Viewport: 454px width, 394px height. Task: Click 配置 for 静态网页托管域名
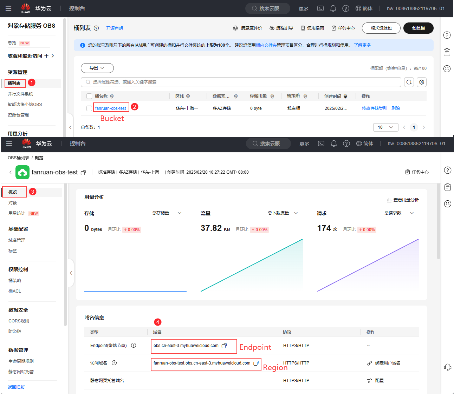coord(376,381)
